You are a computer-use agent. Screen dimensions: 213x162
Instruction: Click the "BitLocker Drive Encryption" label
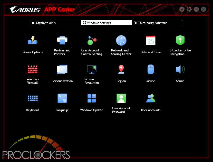click(180, 52)
